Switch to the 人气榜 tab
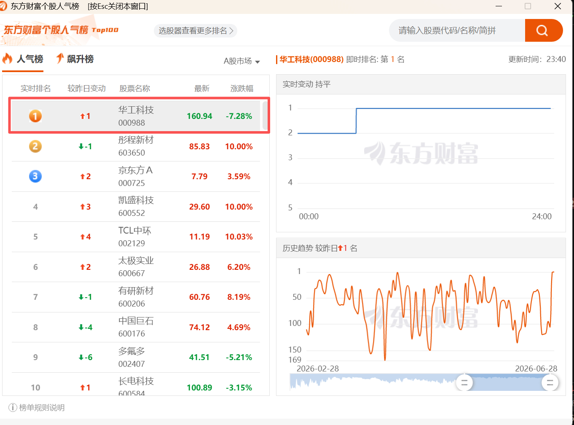574x425 pixels. click(23, 59)
